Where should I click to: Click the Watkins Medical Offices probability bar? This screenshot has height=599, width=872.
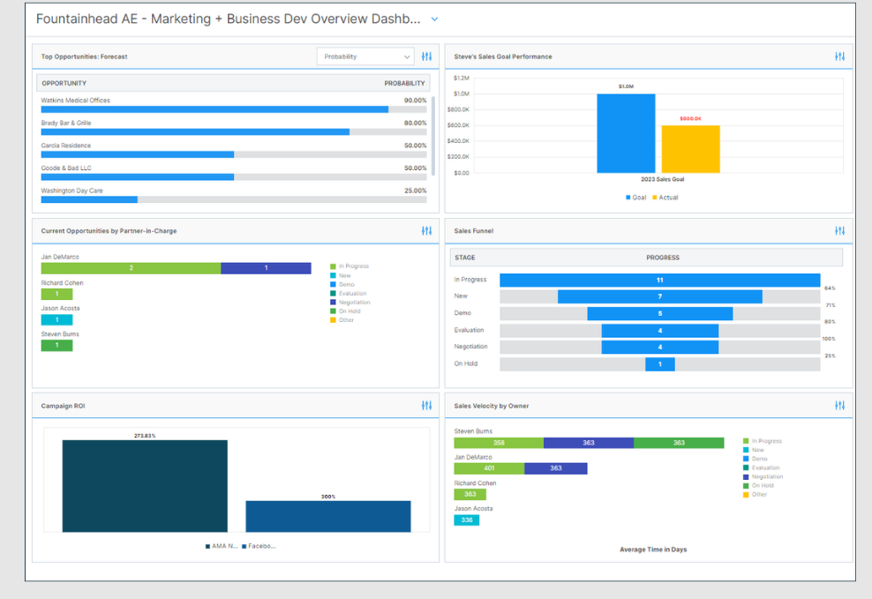[x=214, y=109]
